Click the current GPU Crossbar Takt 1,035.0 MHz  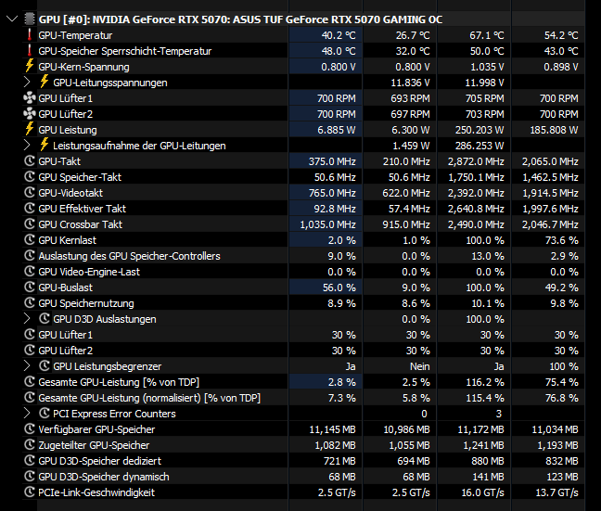point(327,224)
